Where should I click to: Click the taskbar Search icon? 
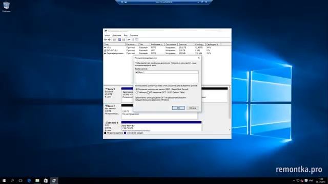point(12,180)
